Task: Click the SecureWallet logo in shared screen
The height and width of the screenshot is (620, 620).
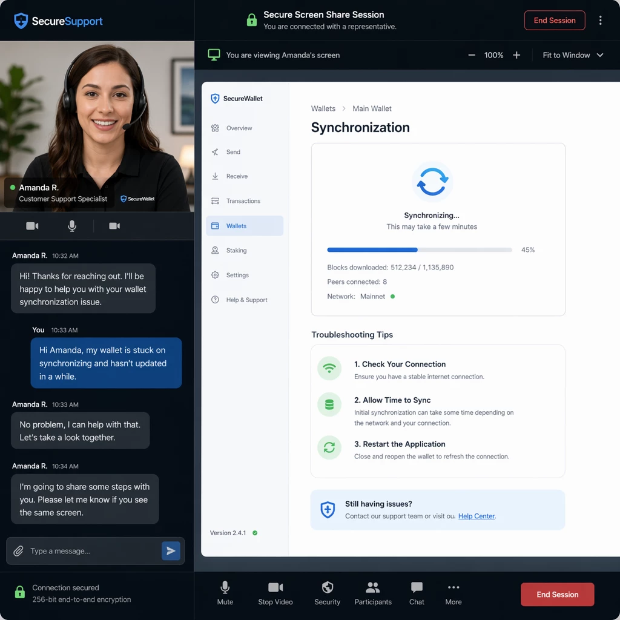Action: pos(237,99)
